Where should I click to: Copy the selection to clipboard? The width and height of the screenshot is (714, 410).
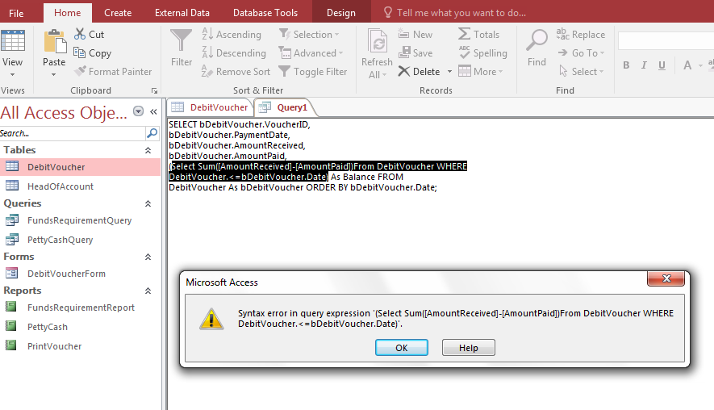tap(93, 52)
